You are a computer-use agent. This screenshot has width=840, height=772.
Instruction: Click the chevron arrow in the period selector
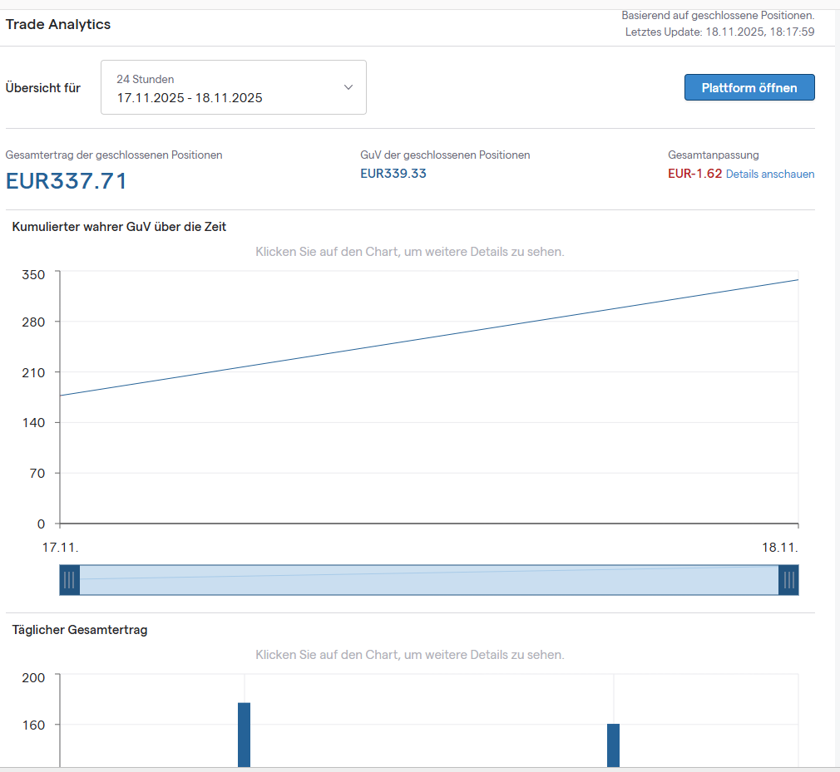[348, 87]
